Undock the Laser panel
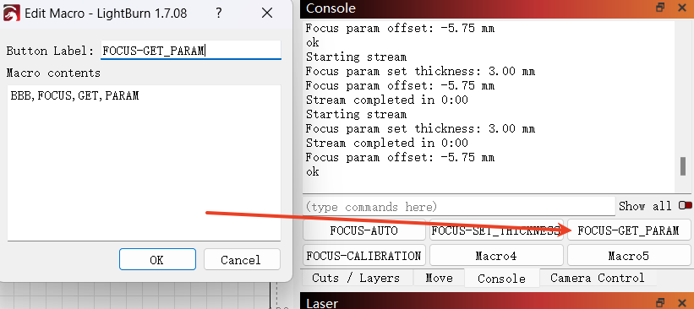The image size is (694, 309). click(660, 302)
